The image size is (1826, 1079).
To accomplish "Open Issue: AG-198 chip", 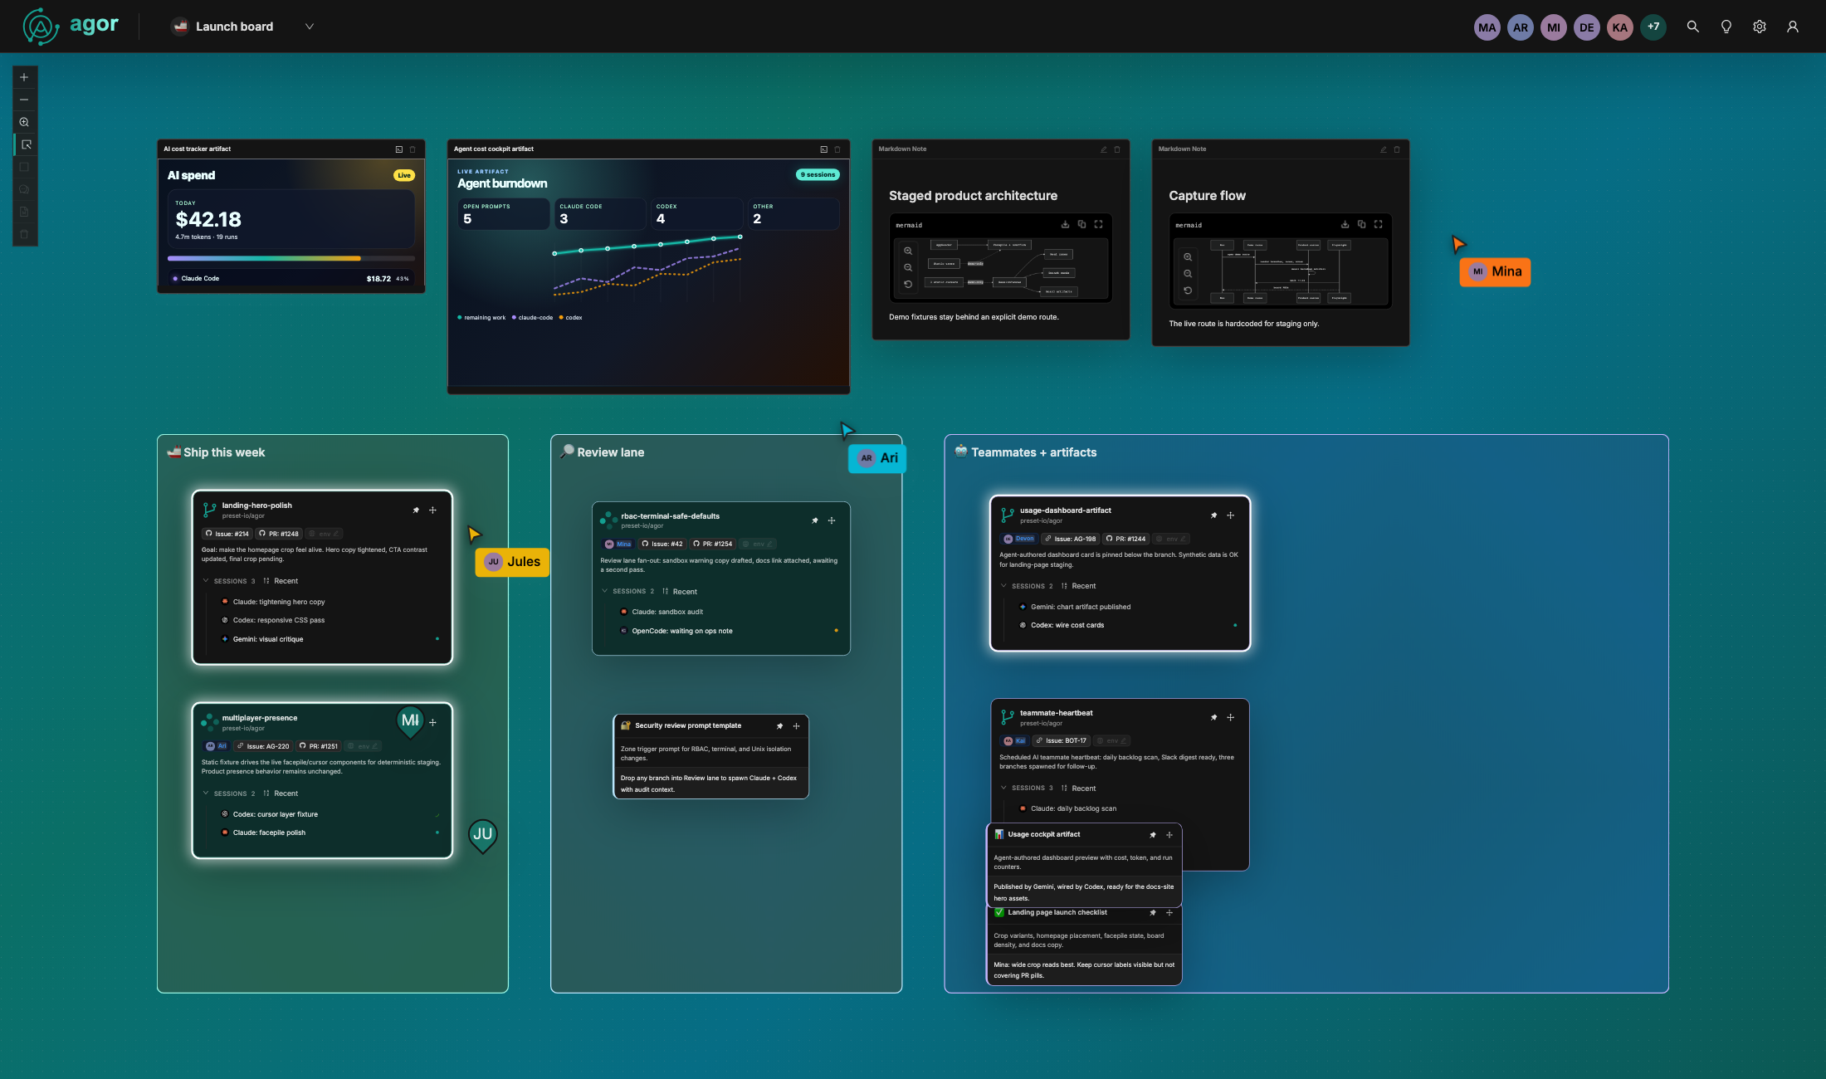I will [x=1070, y=539].
